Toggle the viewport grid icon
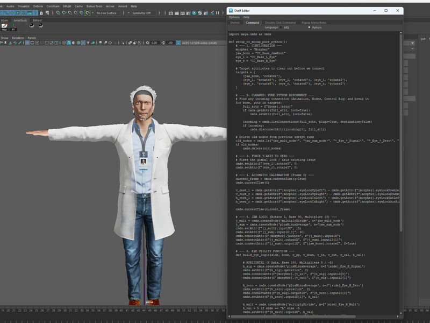 (x=27, y=43)
